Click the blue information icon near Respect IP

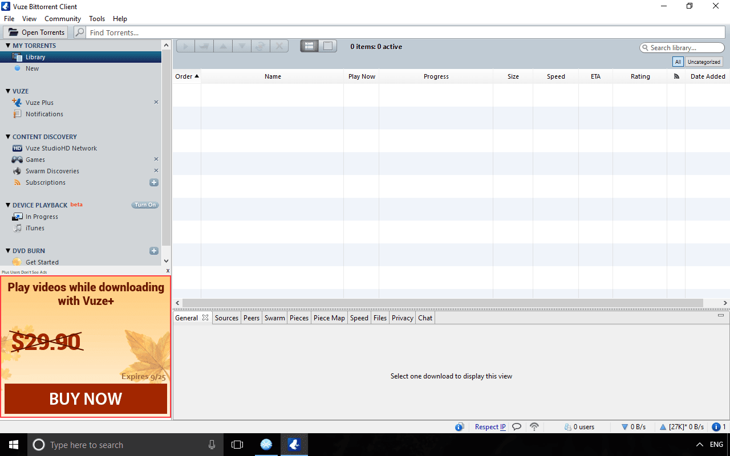460,426
